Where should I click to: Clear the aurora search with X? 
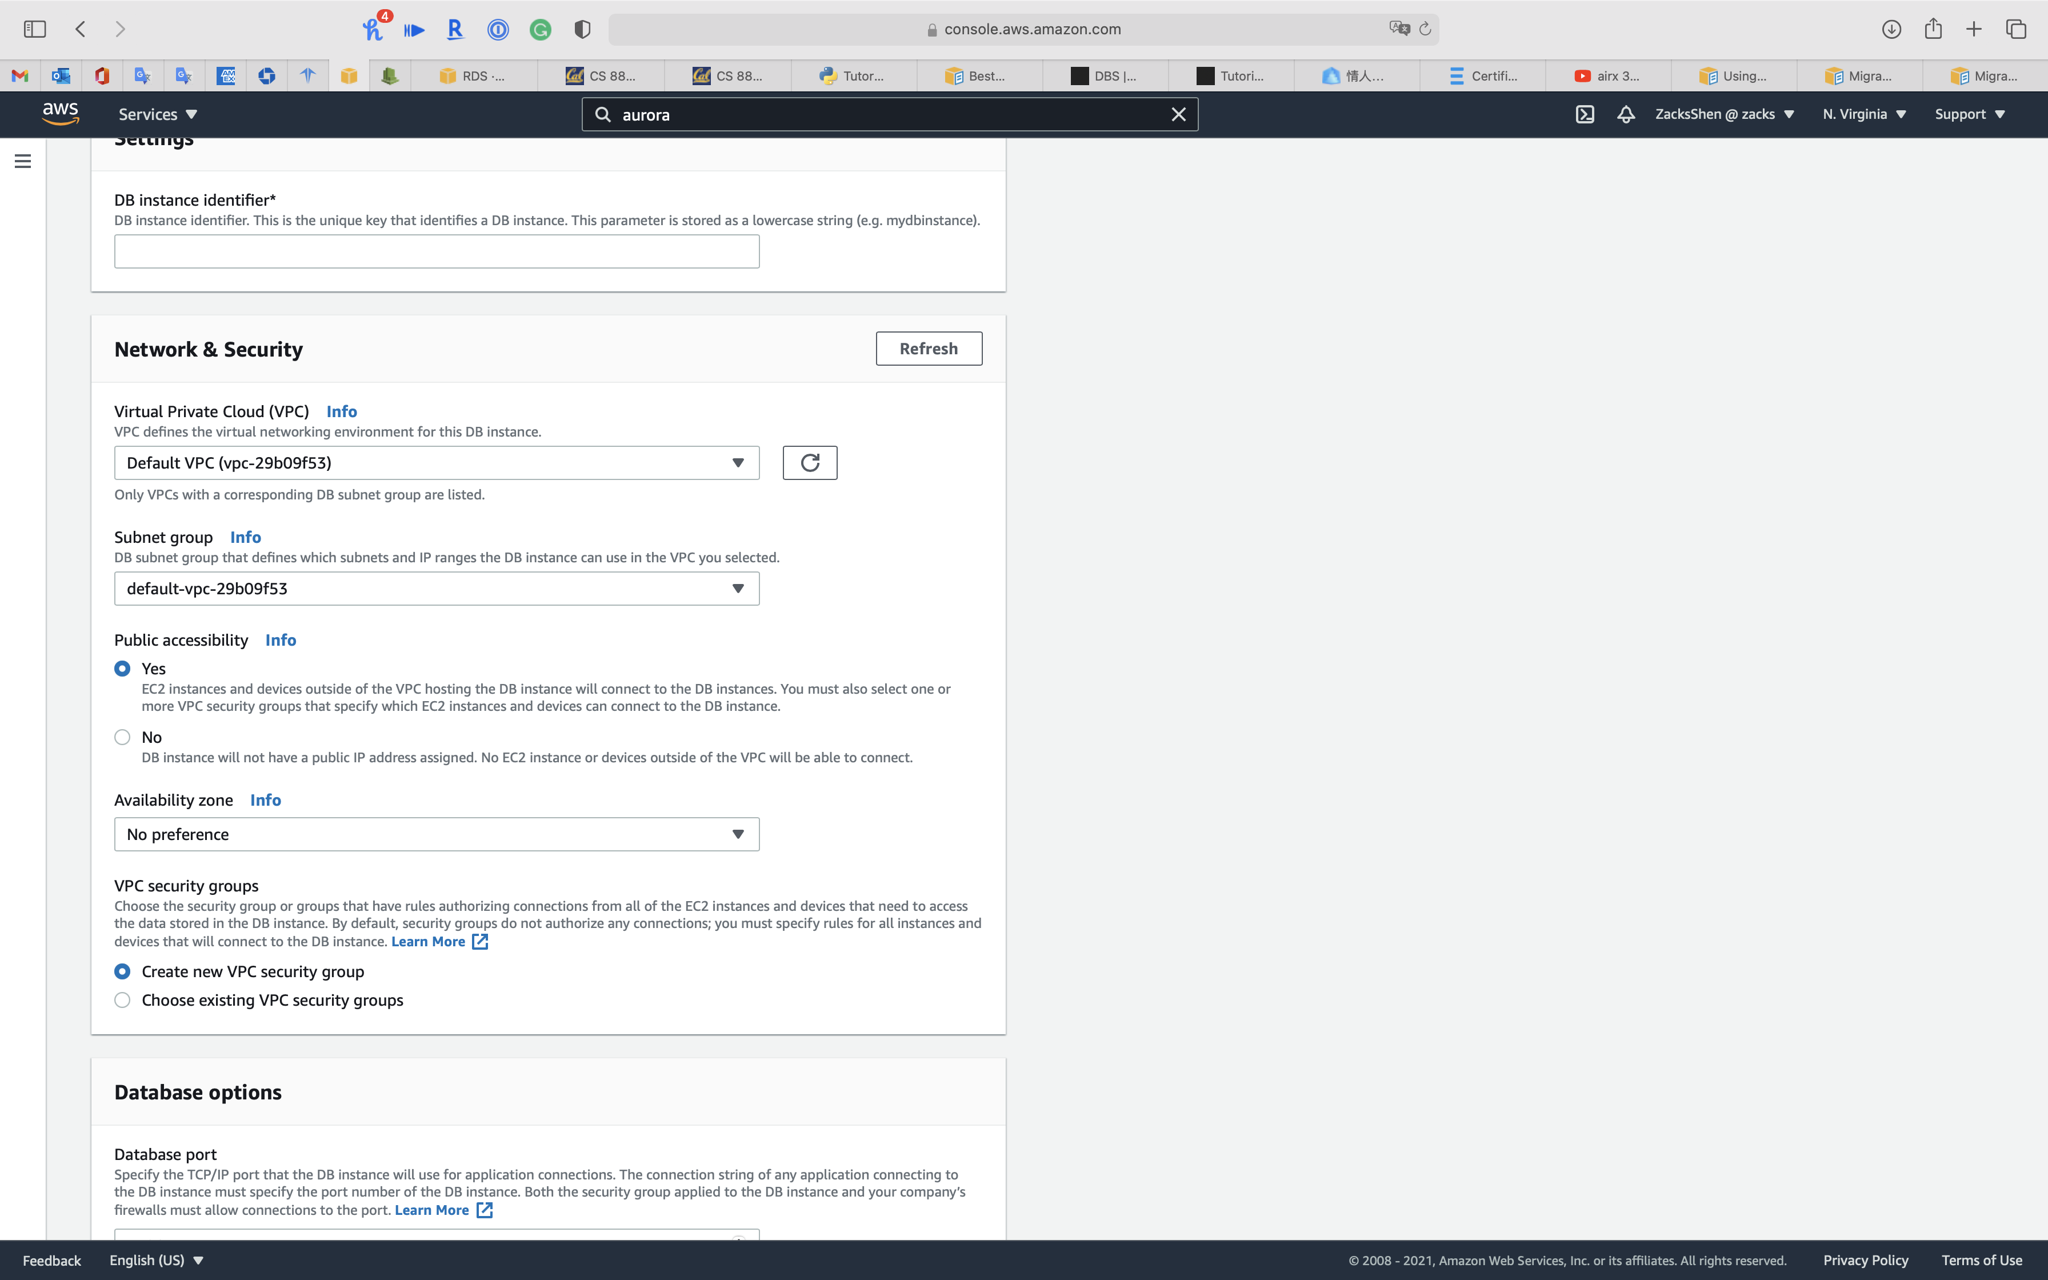(1178, 114)
